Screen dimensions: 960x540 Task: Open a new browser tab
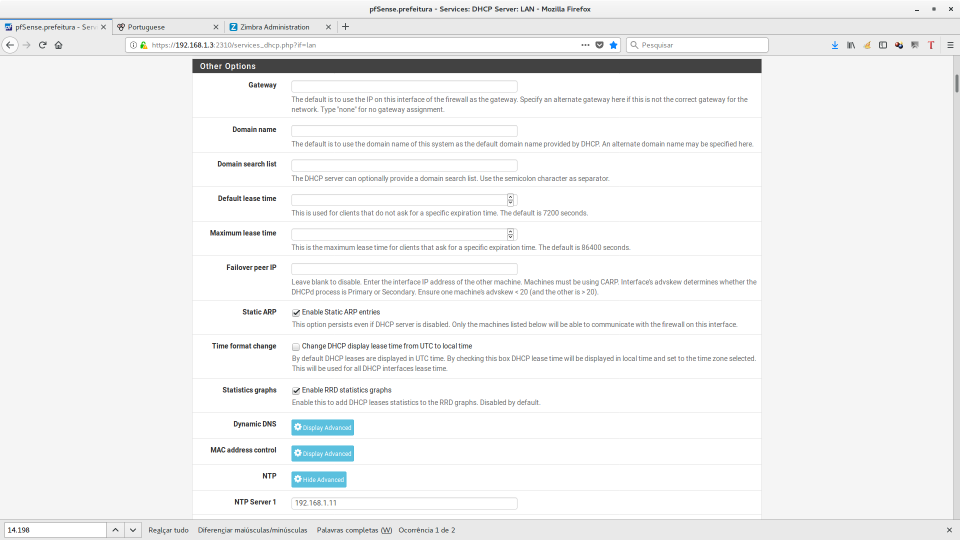[345, 27]
